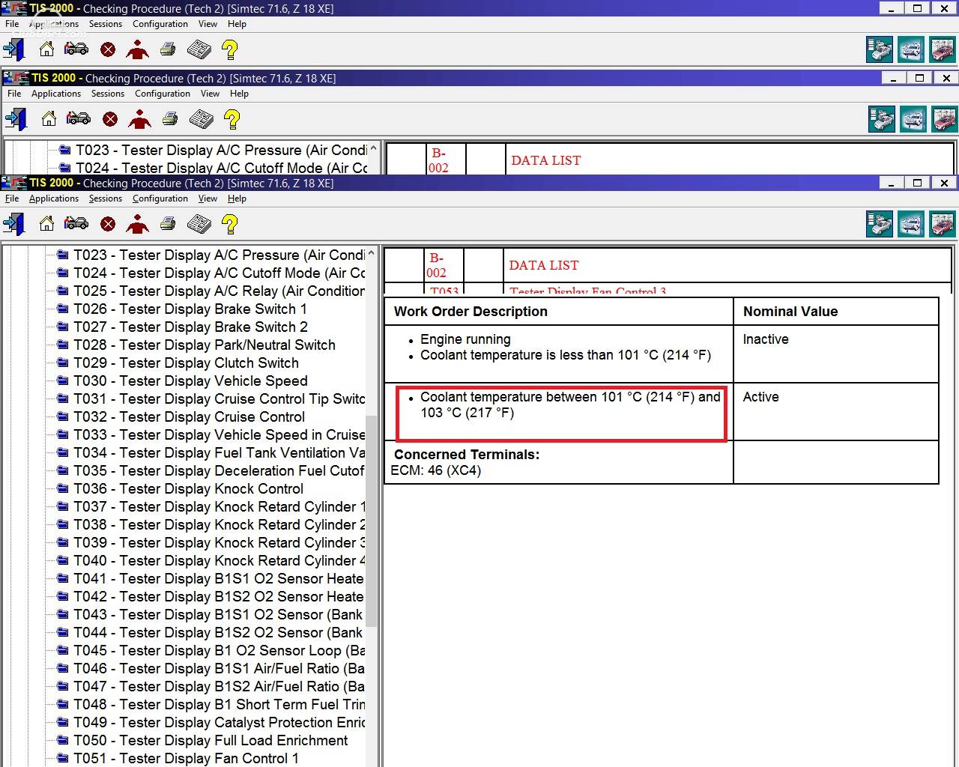
Task: Open vehicle selection car icon in front window
Action: 76,223
